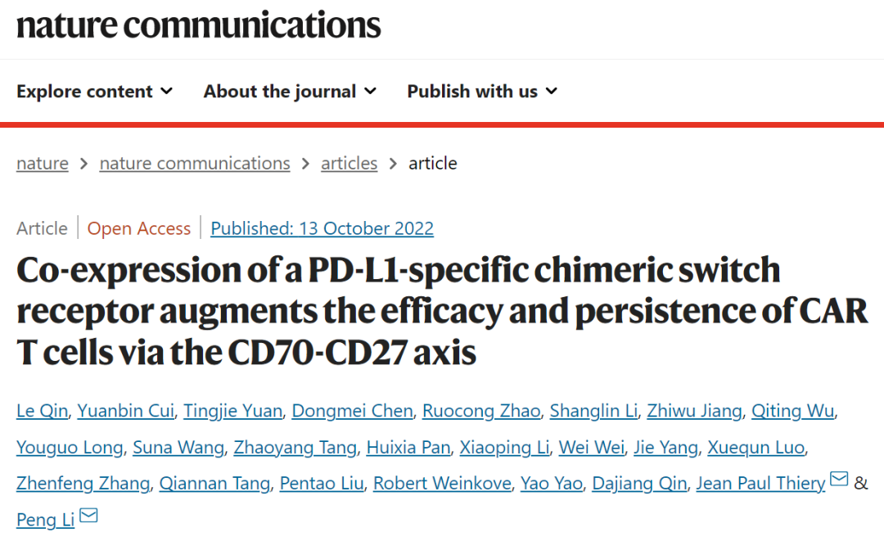Open the About the journal menu
This screenshot has height=541, width=884.
click(x=290, y=92)
